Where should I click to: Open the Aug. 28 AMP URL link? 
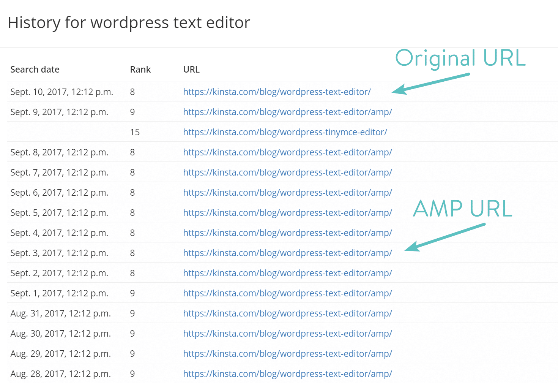coord(287,374)
